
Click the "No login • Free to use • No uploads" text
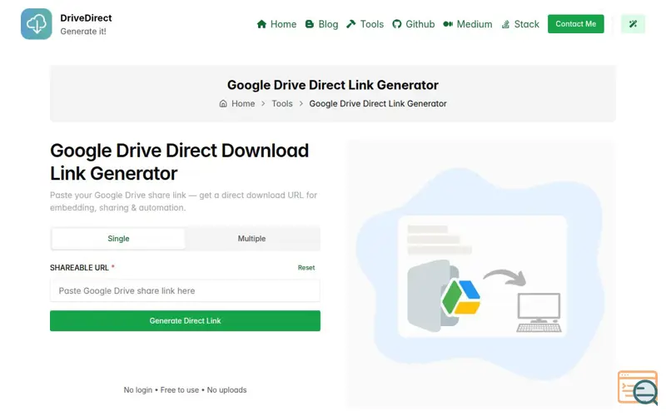(x=185, y=389)
